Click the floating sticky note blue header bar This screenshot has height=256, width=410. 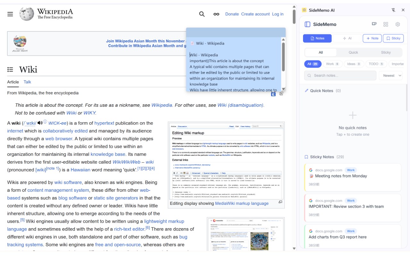click(236, 32)
